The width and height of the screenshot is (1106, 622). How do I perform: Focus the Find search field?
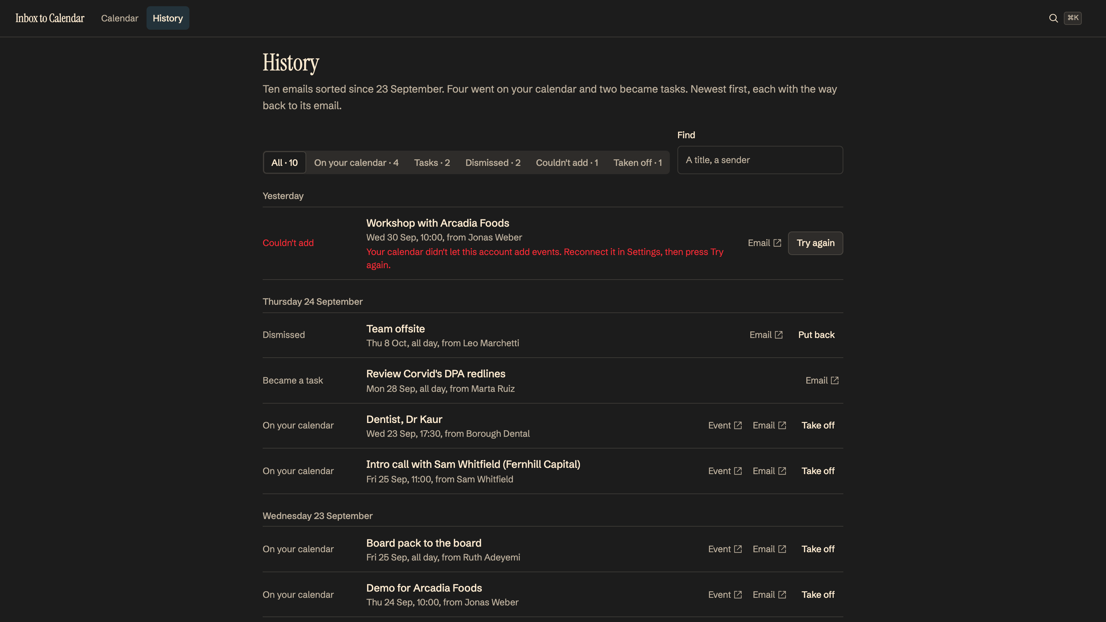tap(760, 160)
